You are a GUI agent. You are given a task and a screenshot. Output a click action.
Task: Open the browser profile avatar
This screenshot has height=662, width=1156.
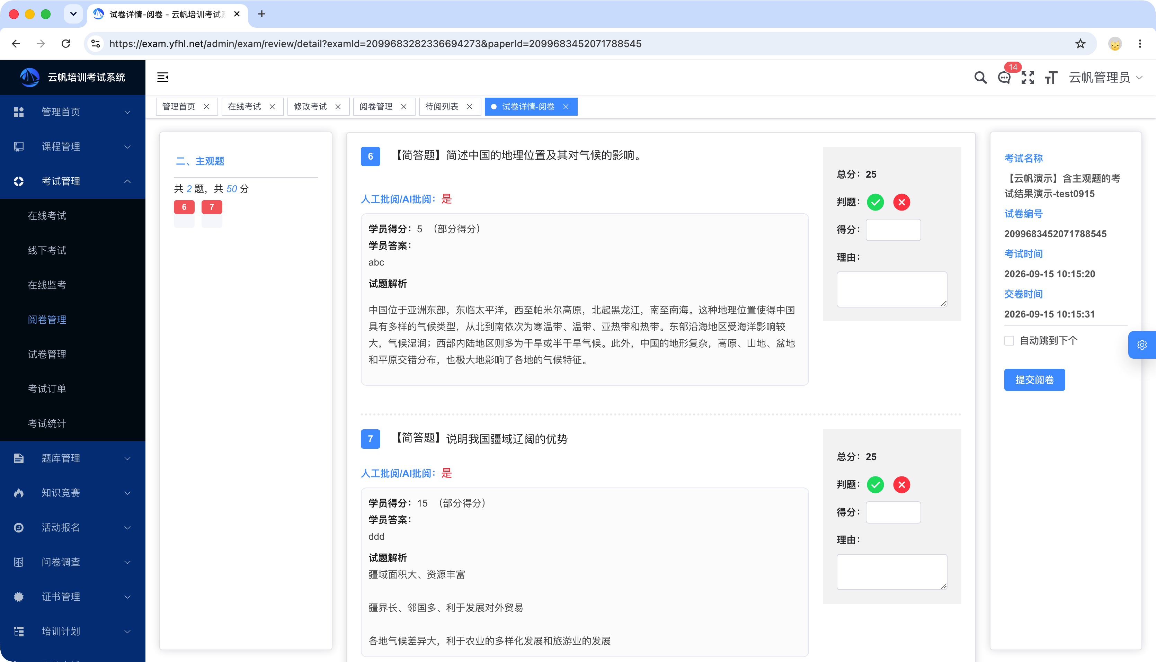pos(1115,44)
